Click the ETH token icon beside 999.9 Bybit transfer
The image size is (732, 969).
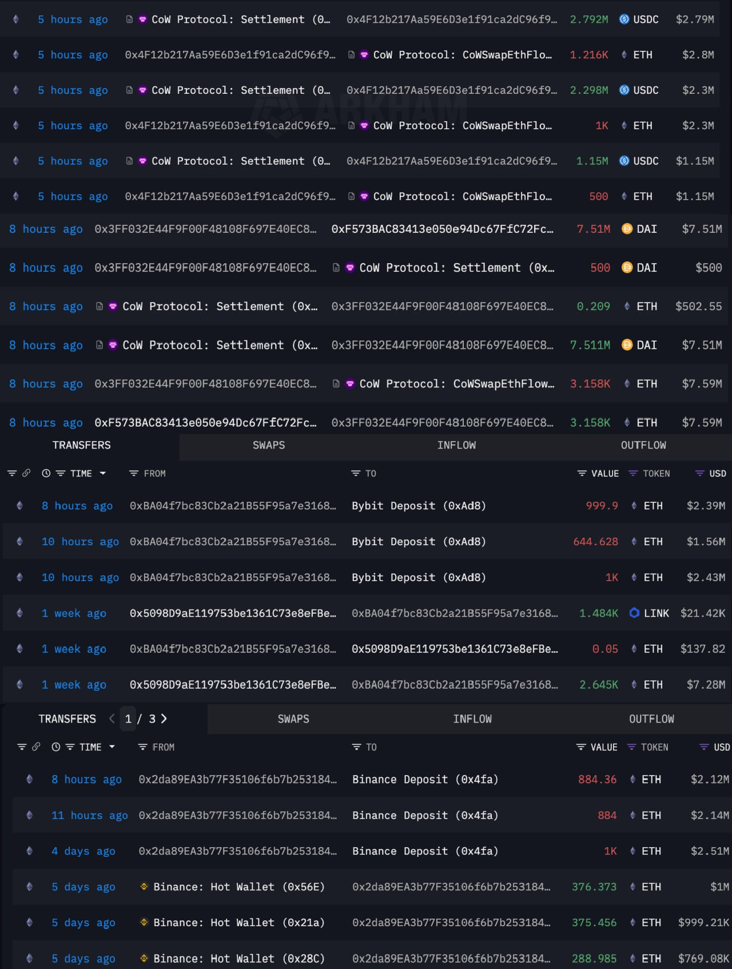pos(634,506)
